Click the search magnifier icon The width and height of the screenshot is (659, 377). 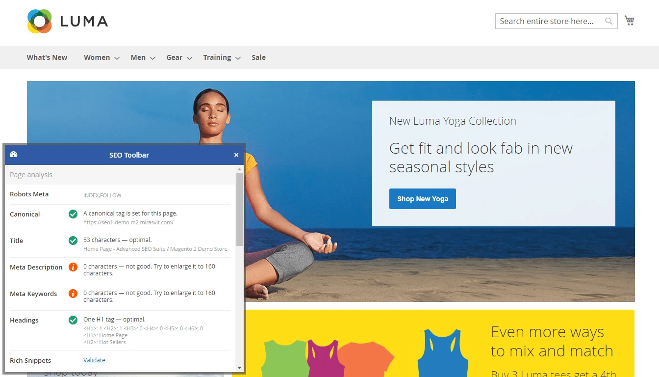tap(608, 21)
